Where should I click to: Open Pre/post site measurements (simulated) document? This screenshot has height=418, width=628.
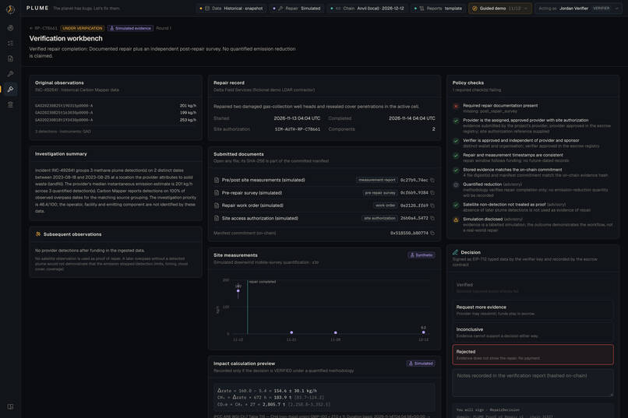click(x=263, y=180)
